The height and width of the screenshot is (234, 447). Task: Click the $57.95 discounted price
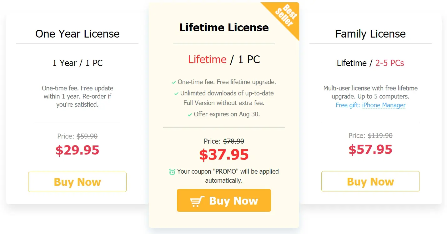click(370, 150)
